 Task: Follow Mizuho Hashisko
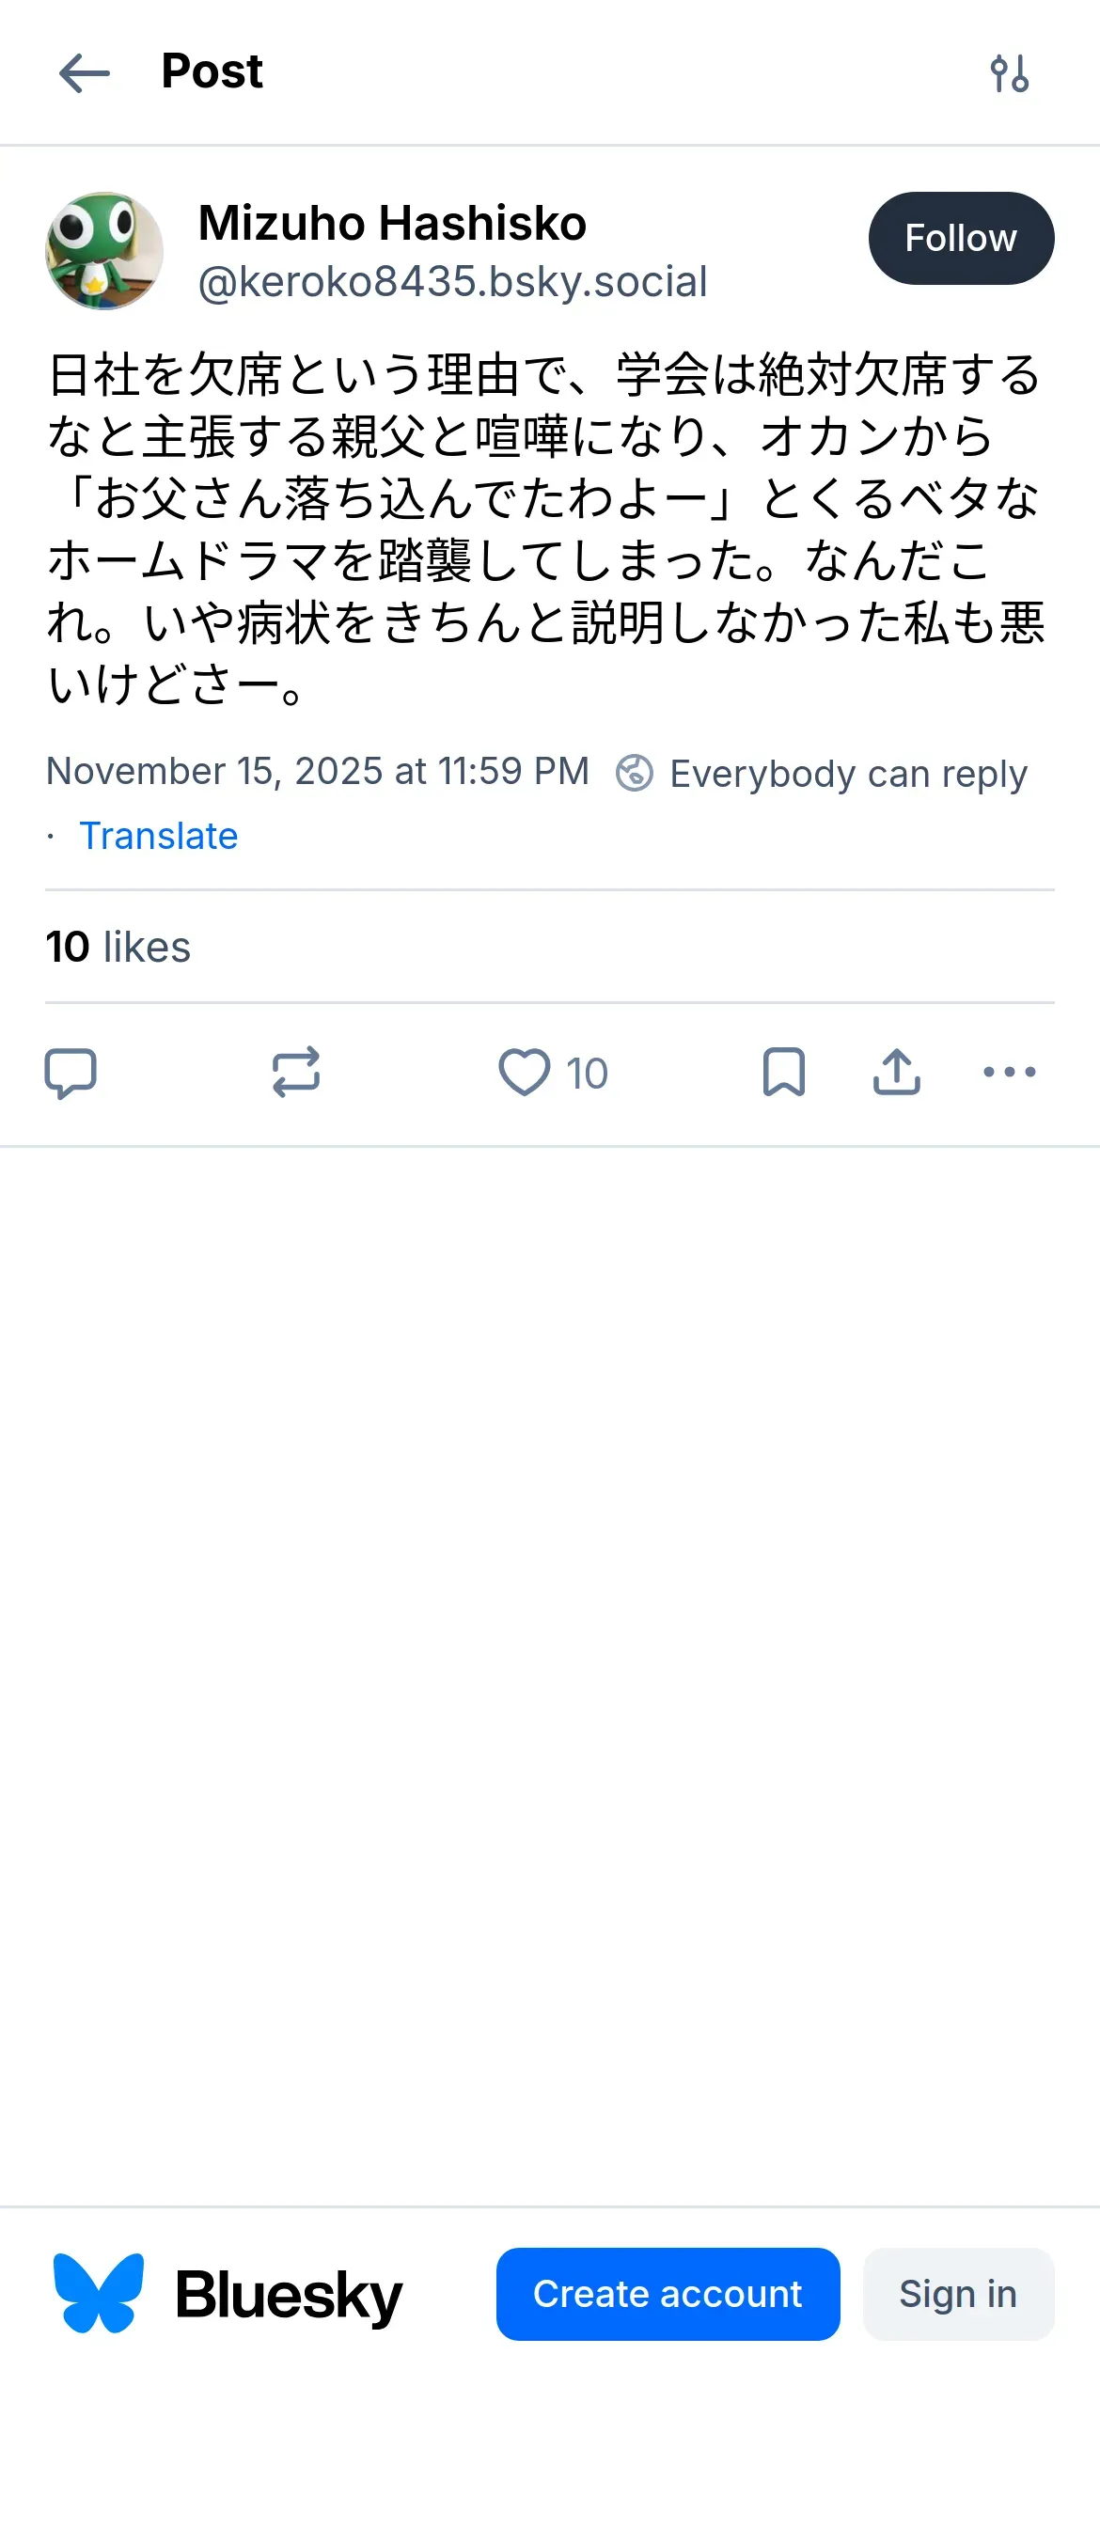click(x=960, y=239)
